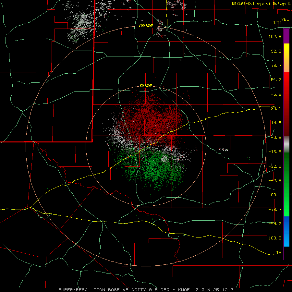
Task: Click the Super-Resolution Base Velocity caption
Action: [x=147, y=290]
